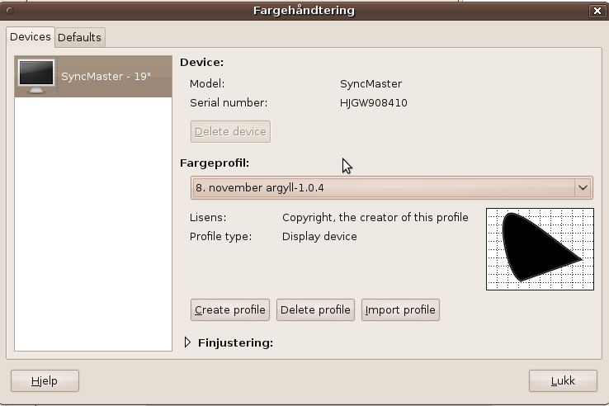Viewport: 609px width, 406px height.
Task: Click the 'Fargeprofil:' heading
Action: [x=215, y=163]
